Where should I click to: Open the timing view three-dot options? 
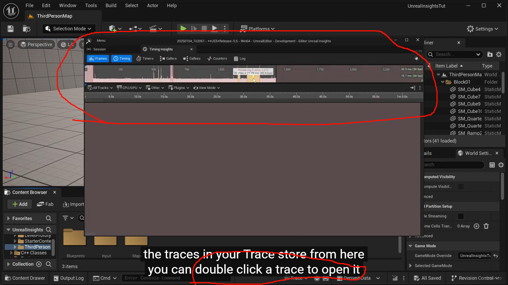(420, 88)
